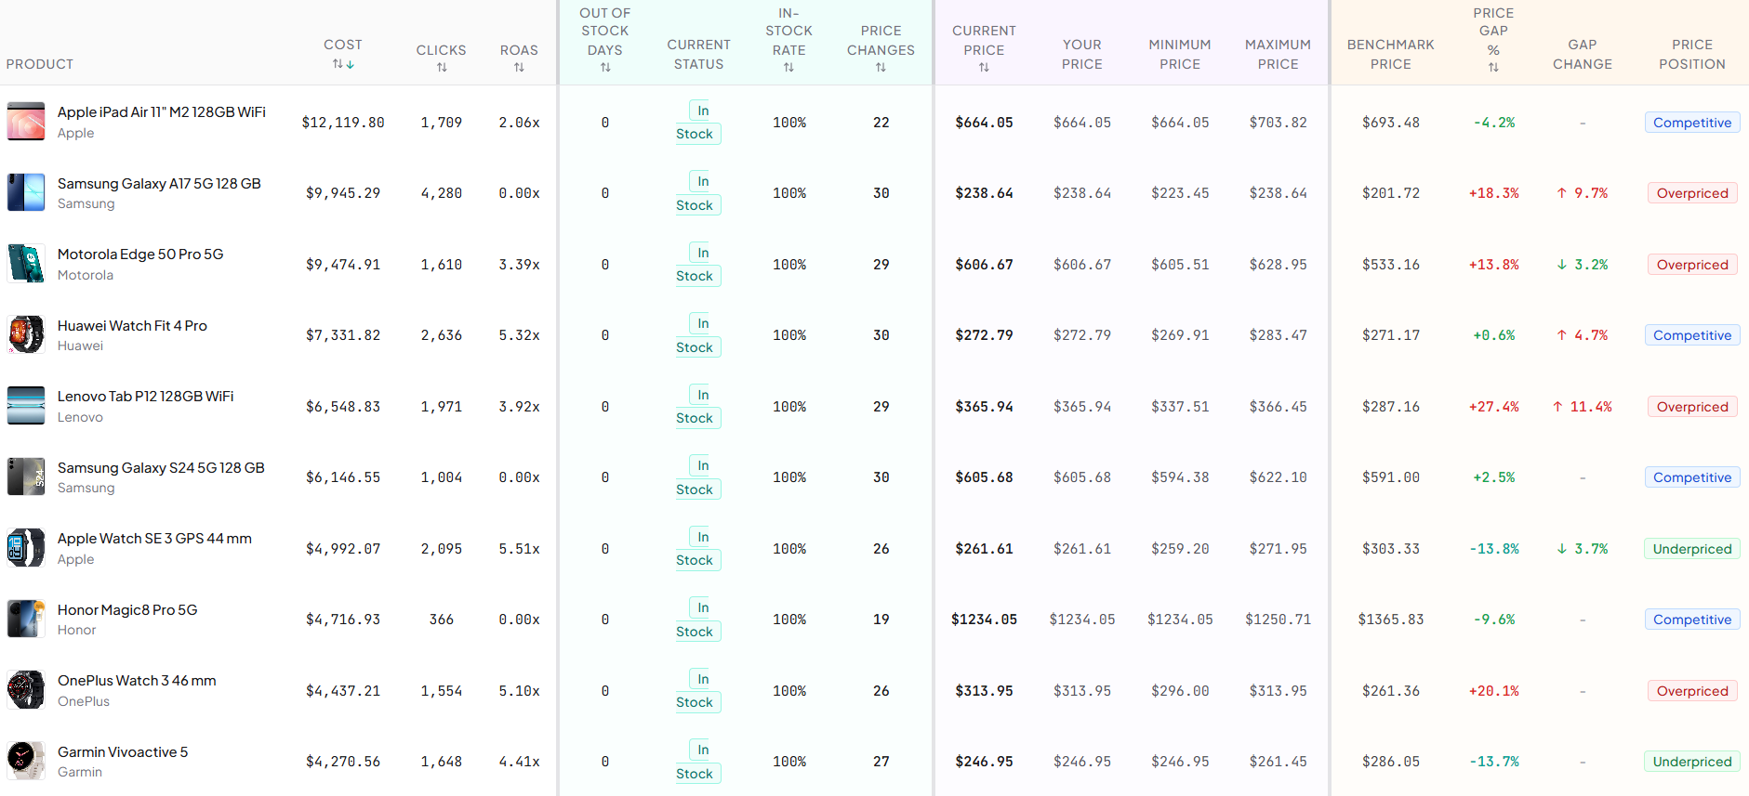Click the Huawei Watch Fit 4 Pro thumbnail

pos(25,334)
